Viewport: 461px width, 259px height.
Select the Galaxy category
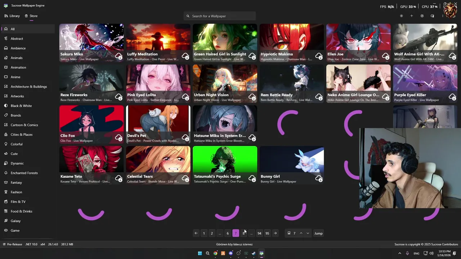[x=28, y=221]
